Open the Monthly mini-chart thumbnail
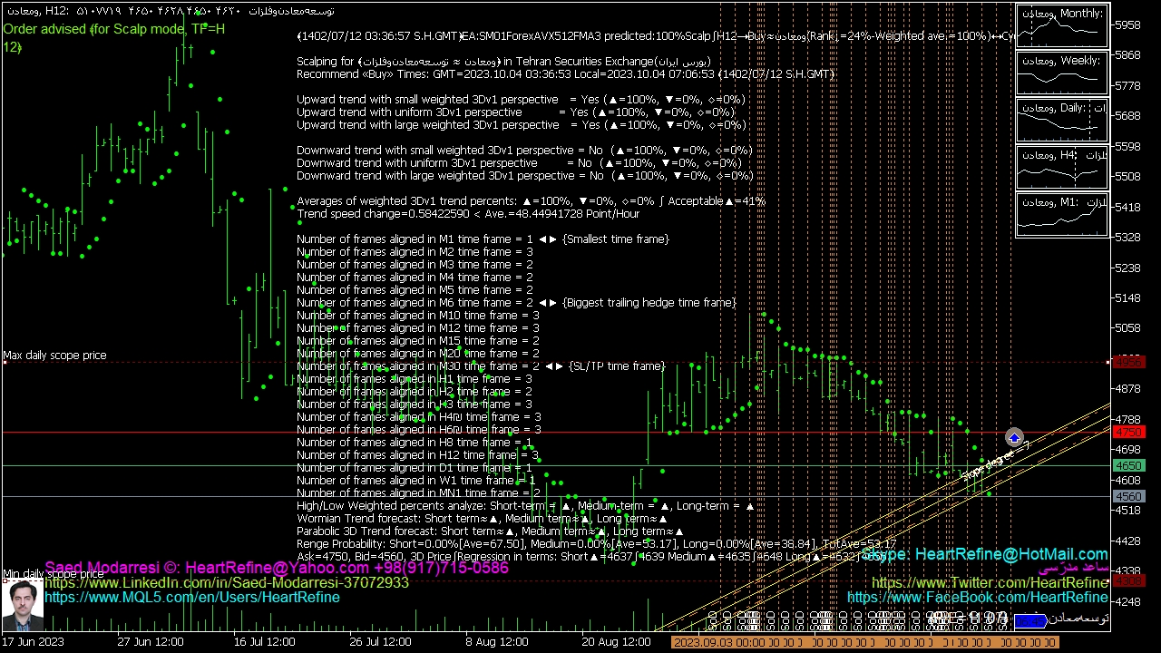The image size is (1161, 653). 1062,27
